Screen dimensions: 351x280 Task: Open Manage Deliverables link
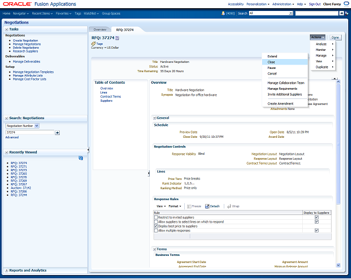(x=26, y=62)
